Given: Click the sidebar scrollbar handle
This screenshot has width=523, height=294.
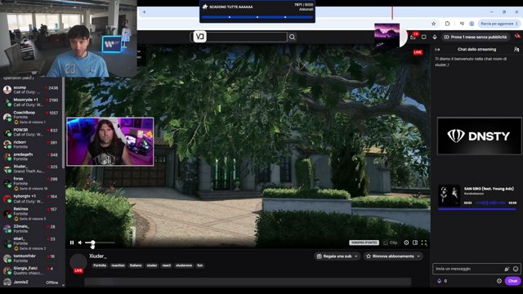Looking at the screenshot, I should pos(64,123).
